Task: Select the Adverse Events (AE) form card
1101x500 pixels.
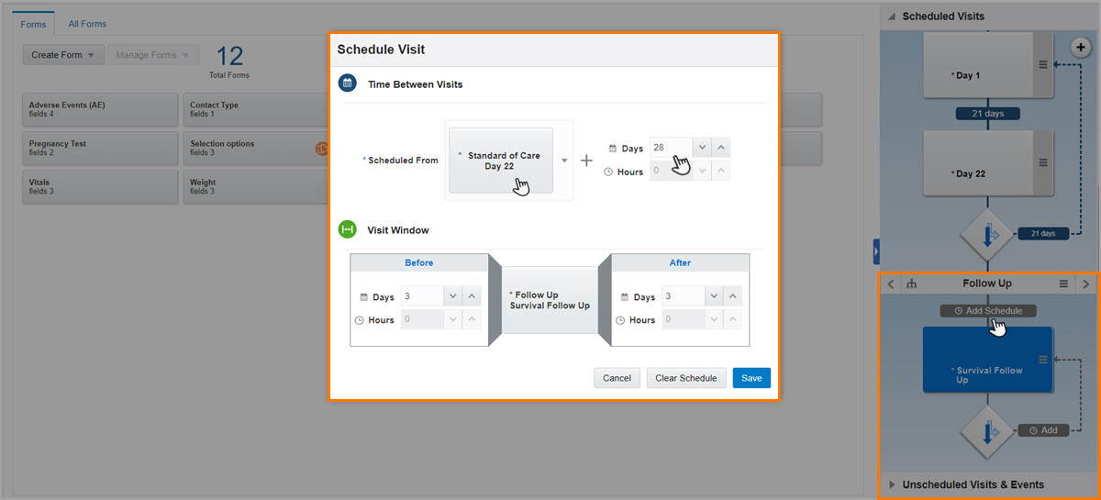Action: coord(100,109)
